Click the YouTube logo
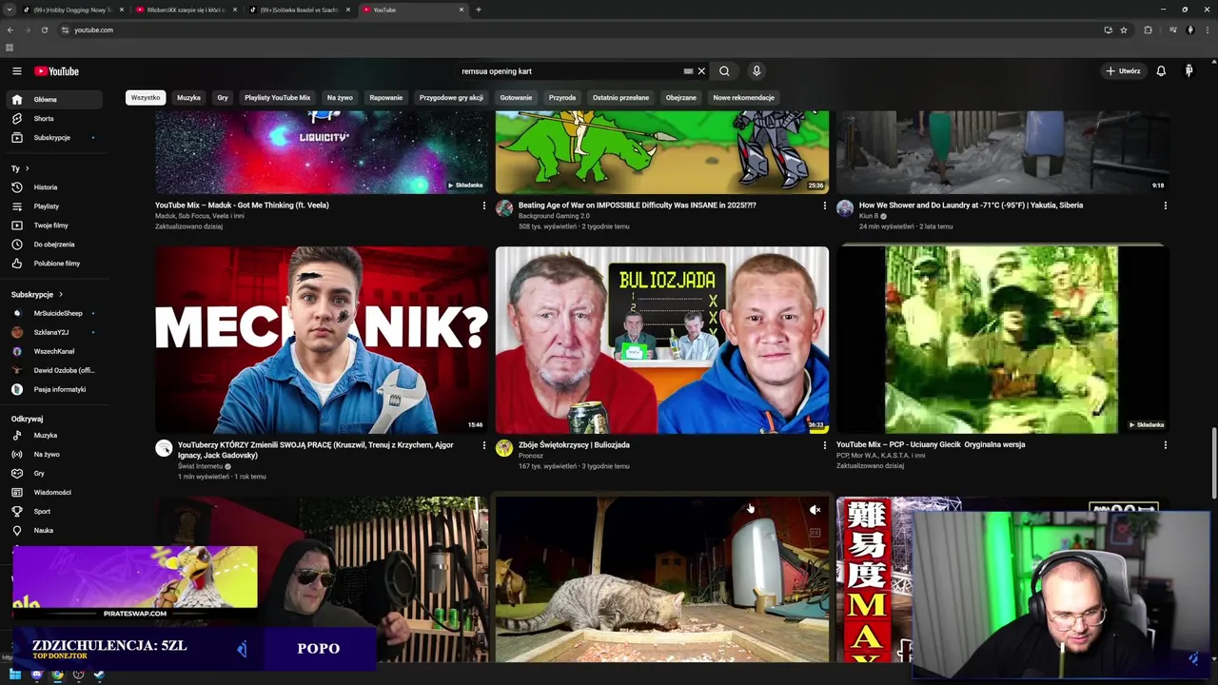The image size is (1218, 685). tap(56, 71)
